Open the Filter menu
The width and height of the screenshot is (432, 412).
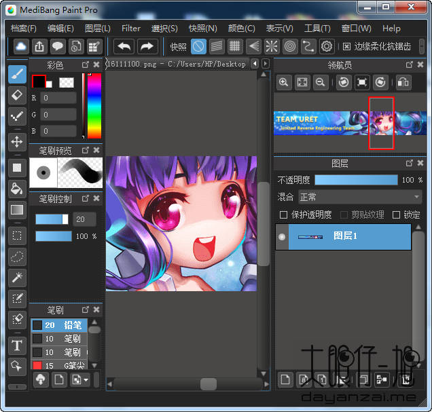tap(131, 29)
